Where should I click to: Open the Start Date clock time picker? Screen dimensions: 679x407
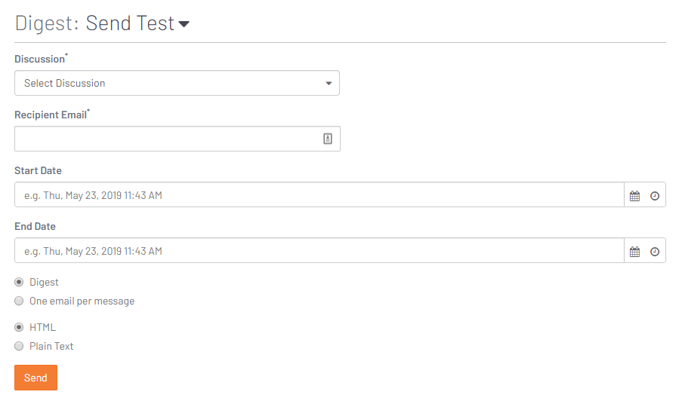coord(655,196)
